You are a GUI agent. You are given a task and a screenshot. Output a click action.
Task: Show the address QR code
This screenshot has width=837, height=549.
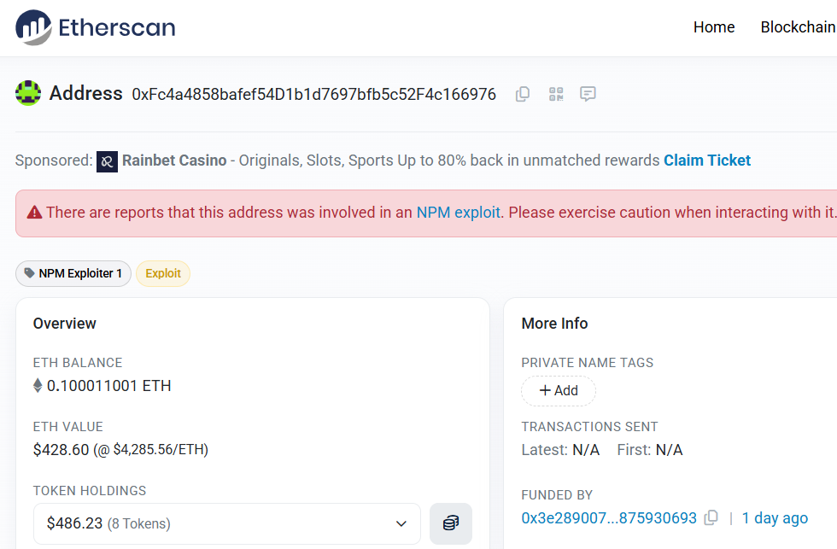pyautogui.click(x=556, y=95)
